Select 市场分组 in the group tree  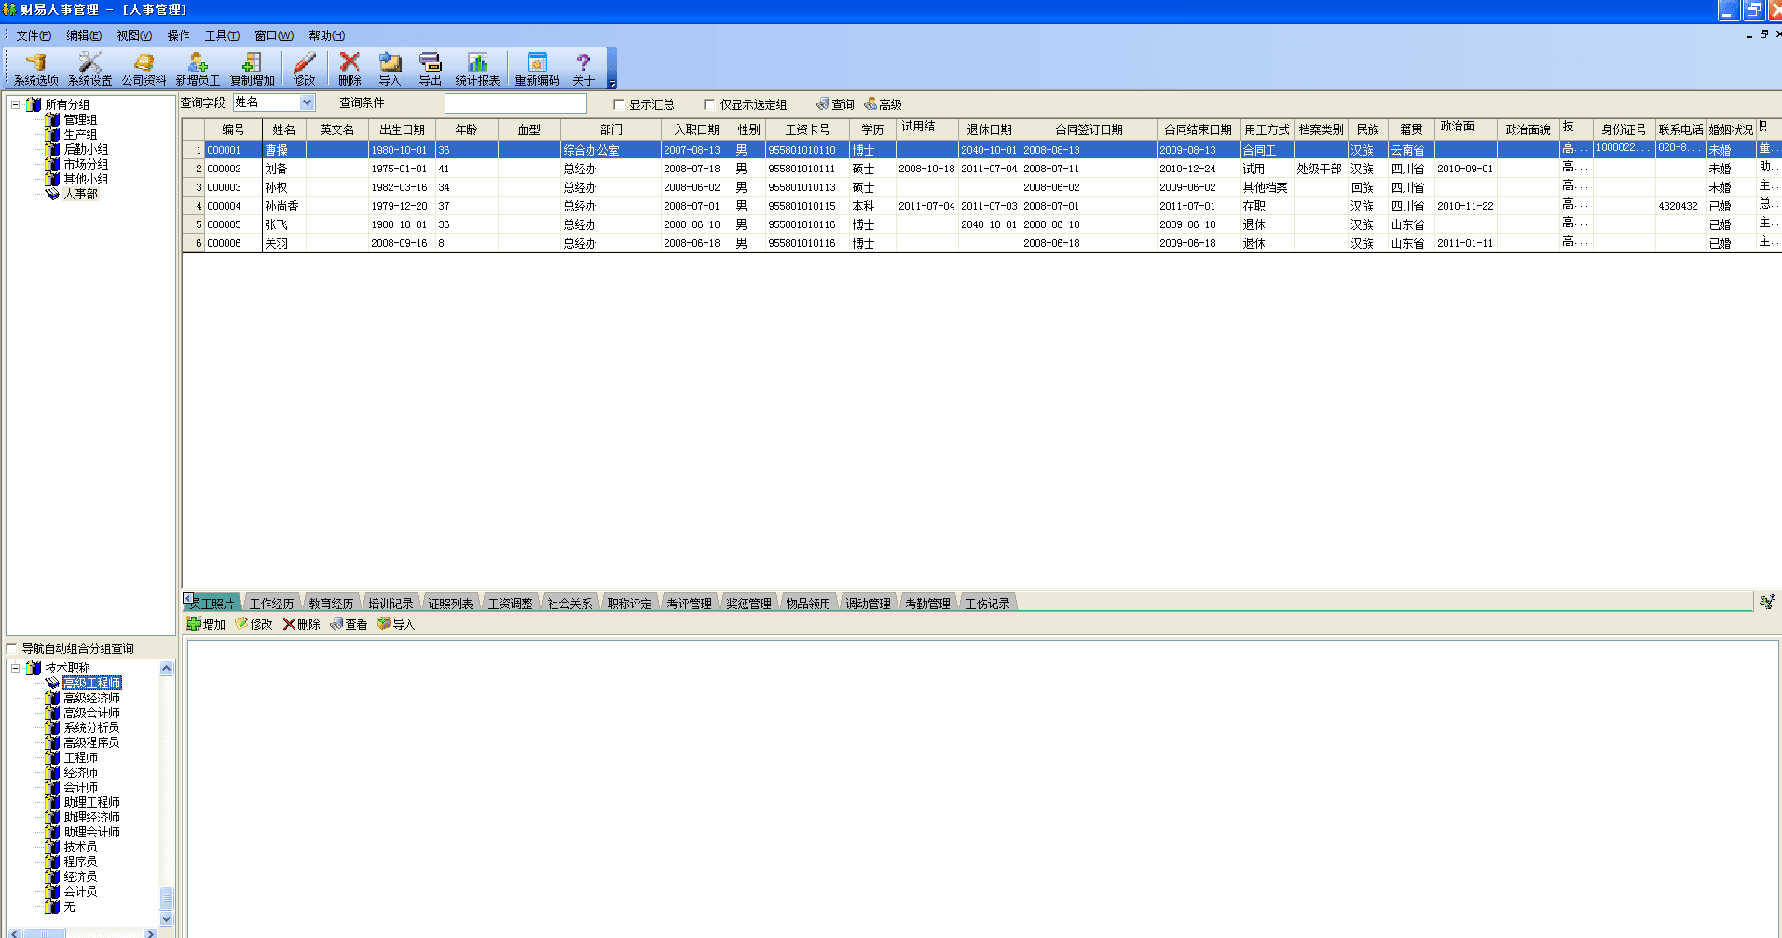(86, 164)
